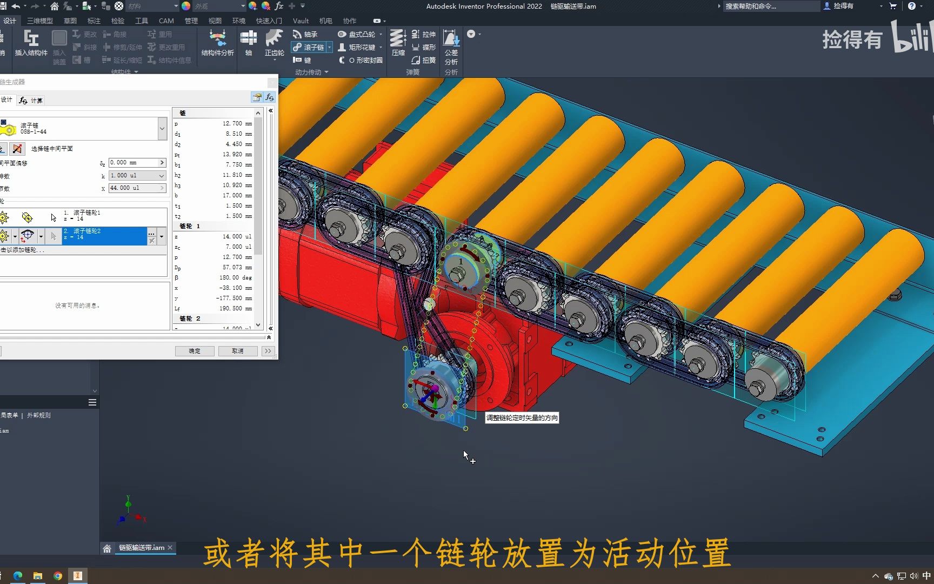Select the 轴承 bearing generator tool

click(x=308, y=34)
